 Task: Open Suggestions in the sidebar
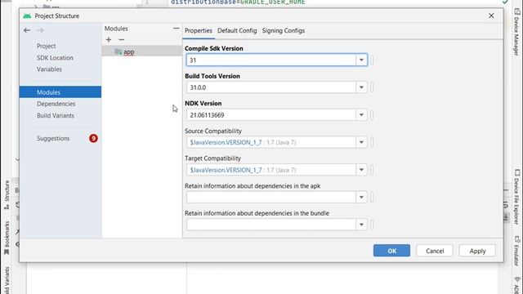[53, 138]
